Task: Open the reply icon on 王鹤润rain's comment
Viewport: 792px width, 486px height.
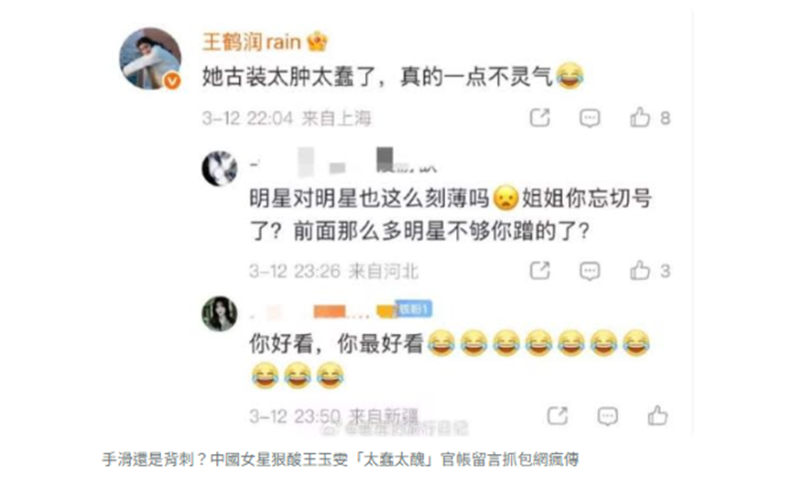Action: [x=590, y=118]
